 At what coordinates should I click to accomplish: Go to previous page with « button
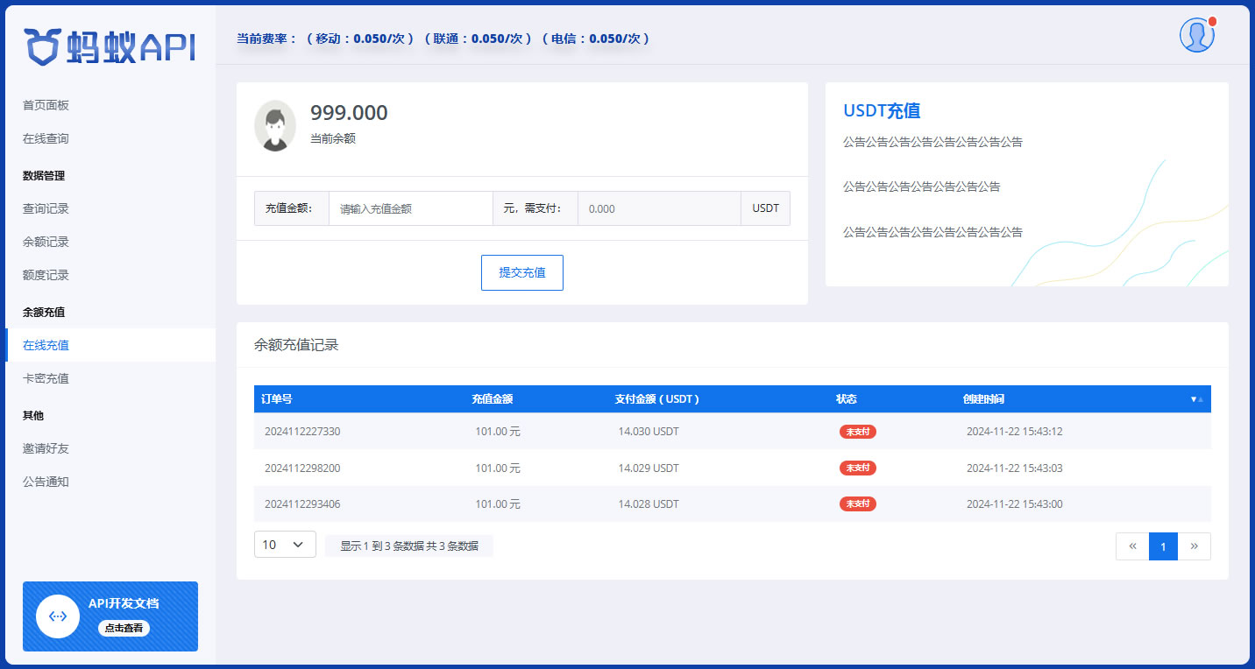click(1132, 546)
